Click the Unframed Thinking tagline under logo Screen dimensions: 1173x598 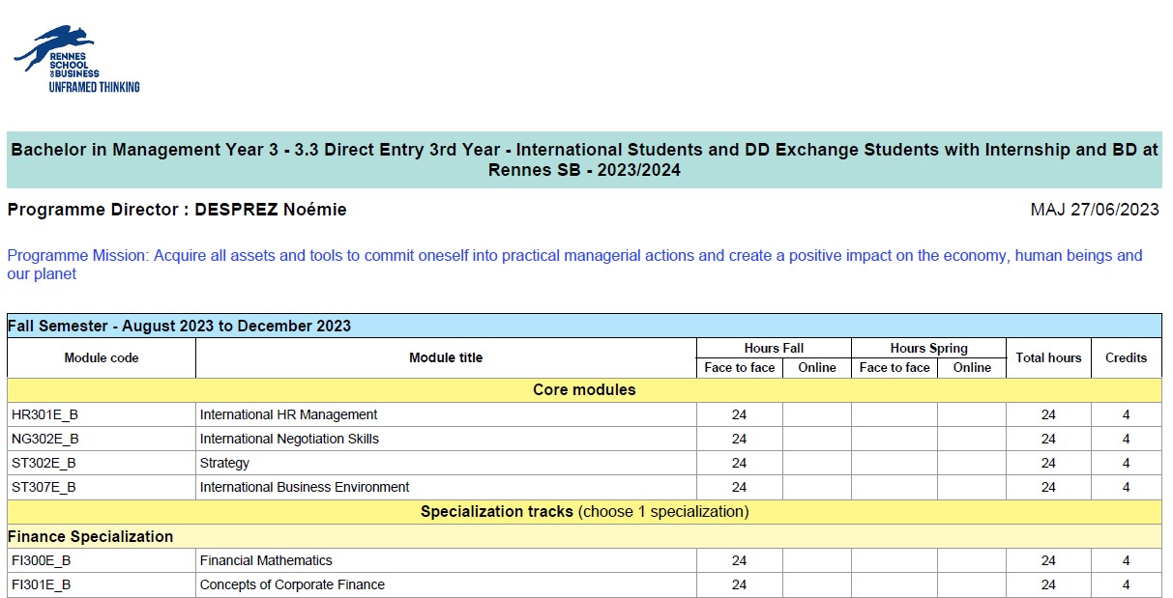pos(94,87)
